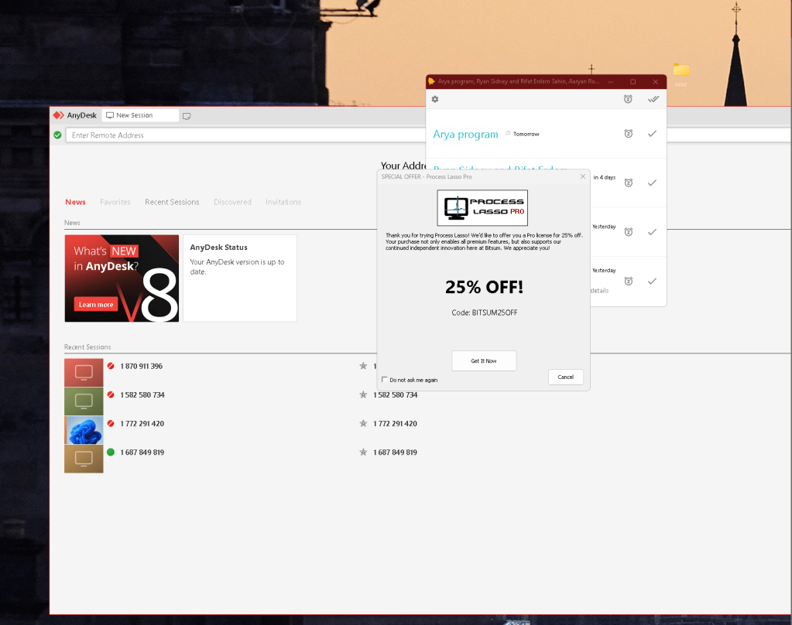Open the Windows 11 thumbnail for 1 772 291 420

point(84,430)
